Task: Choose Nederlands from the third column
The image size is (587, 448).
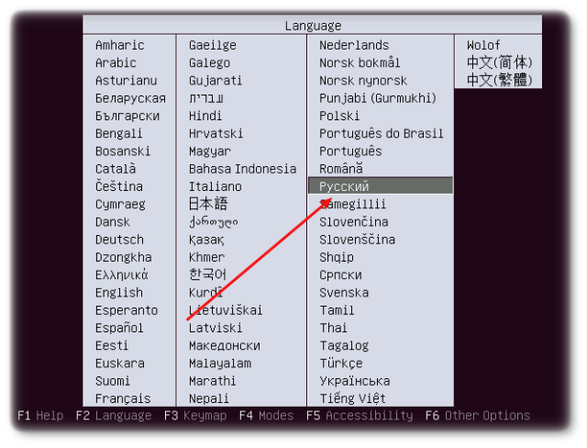Action: pos(354,45)
